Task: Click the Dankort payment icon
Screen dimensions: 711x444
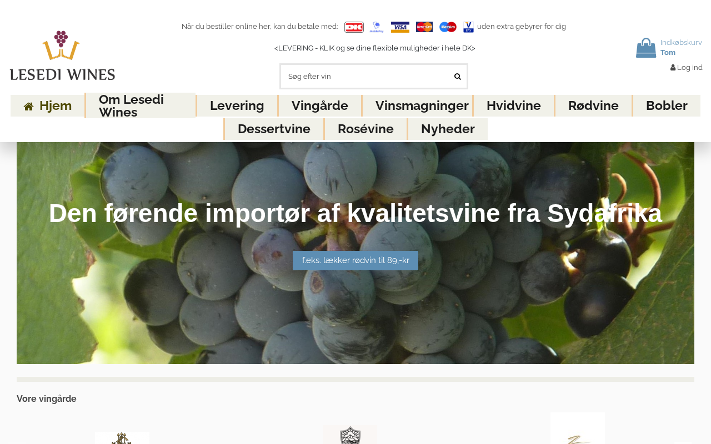Action: pyautogui.click(x=354, y=27)
